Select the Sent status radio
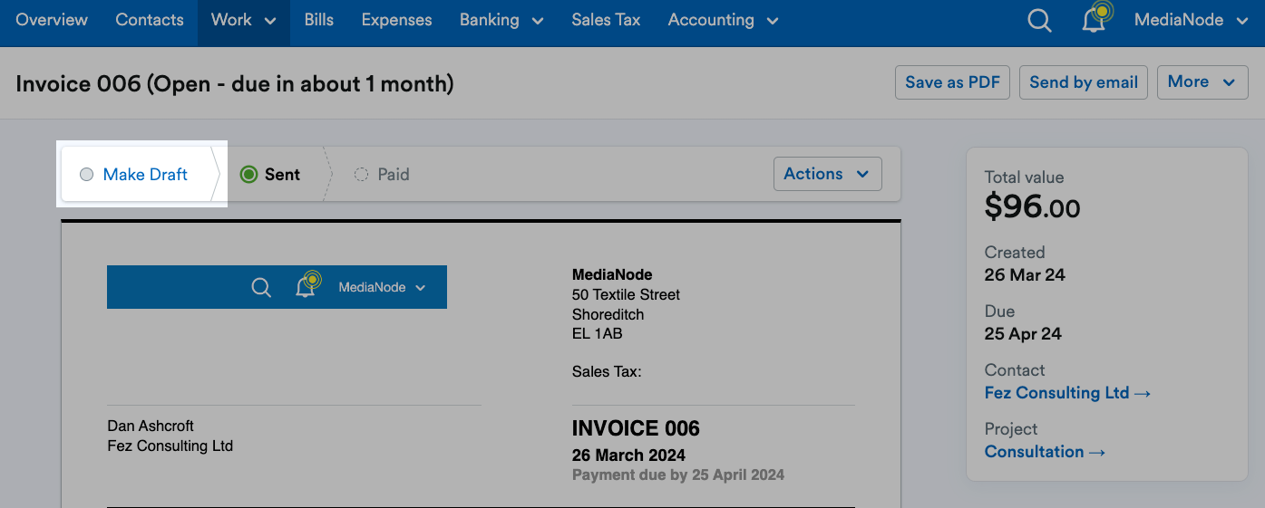Viewport: 1265px width, 508px height. (x=248, y=175)
